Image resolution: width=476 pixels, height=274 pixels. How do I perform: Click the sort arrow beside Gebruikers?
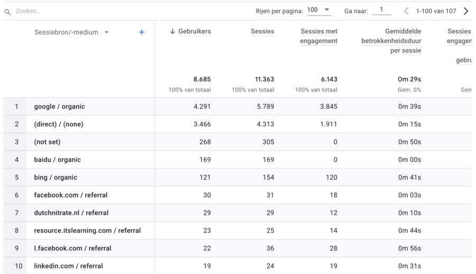pos(172,32)
